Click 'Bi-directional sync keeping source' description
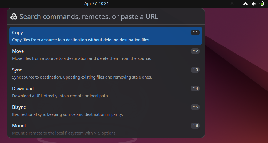The width and height of the screenshot is (268, 143). 68,114
